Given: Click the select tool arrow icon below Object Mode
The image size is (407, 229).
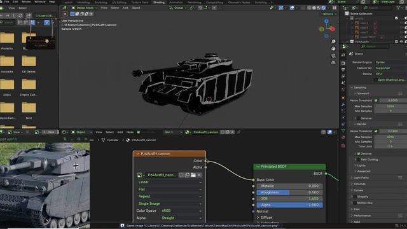Looking at the screenshot, I should pos(65,14).
